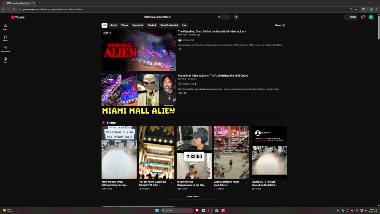
Task: Click the Windows taskbar Search box
Action: pos(177,210)
